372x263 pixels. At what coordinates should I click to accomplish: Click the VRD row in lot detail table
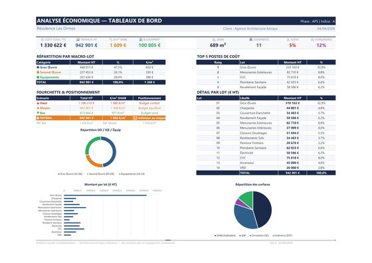point(266,168)
